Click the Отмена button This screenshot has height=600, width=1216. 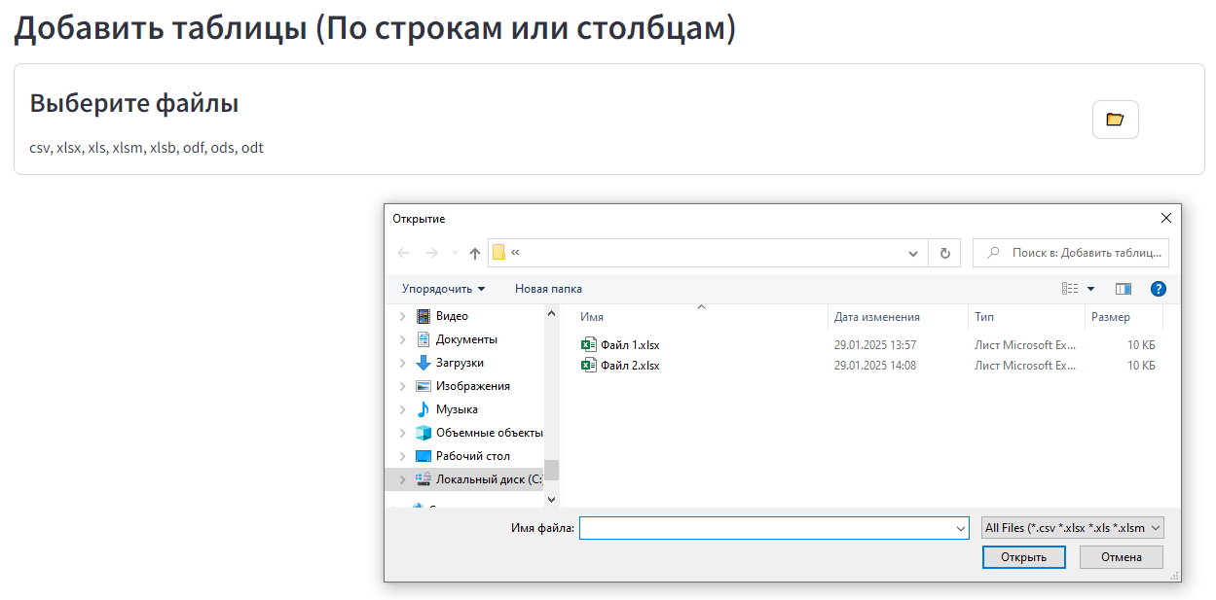pyautogui.click(x=1122, y=557)
